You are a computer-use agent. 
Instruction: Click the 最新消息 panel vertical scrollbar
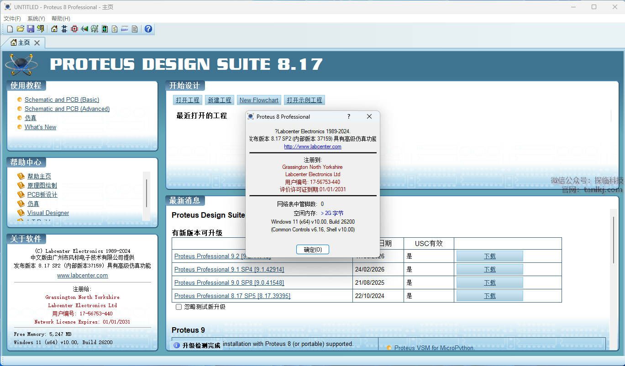(x=614, y=279)
